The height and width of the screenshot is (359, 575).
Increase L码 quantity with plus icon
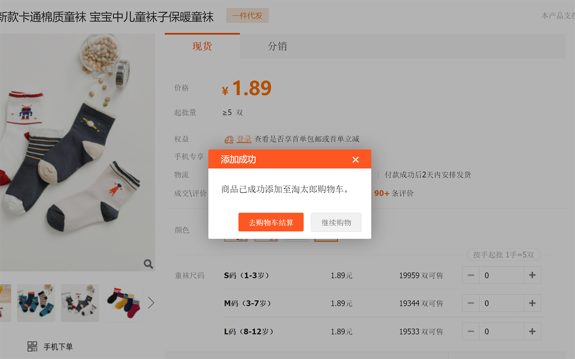(x=532, y=332)
